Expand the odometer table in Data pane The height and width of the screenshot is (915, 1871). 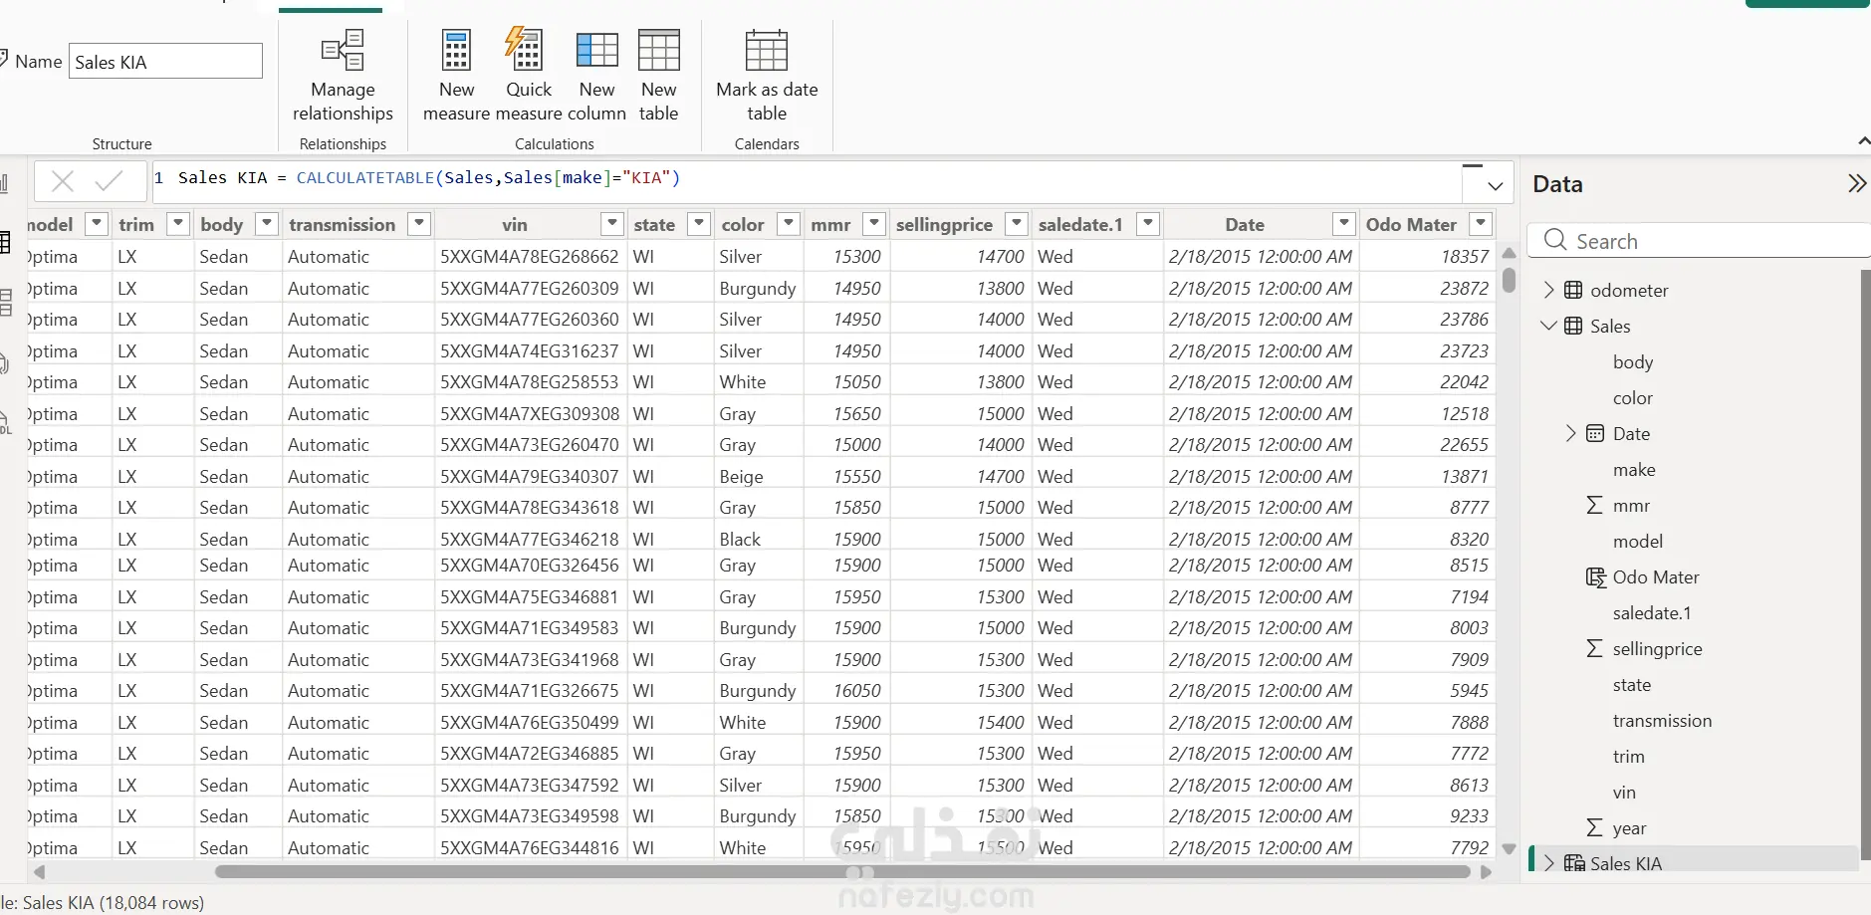pyautogui.click(x=1548, y=290)
